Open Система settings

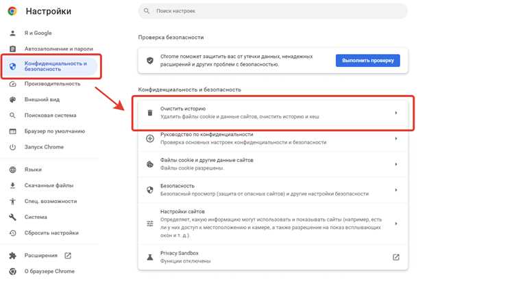36,217
